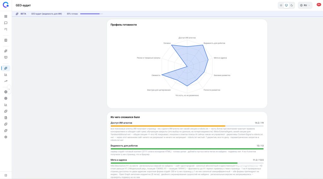This screenshot has height=179, width=323.
Task: Open the book icon in sidebar
Action: [x=6, y=57]
